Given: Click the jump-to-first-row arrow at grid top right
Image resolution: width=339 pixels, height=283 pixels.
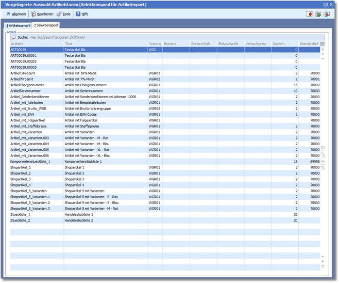Looking at the screenshot, I should [x=323, y=50].
